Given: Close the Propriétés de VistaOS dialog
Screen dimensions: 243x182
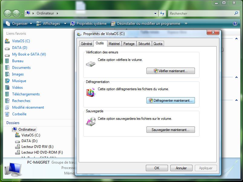Looking at the screenshot, I should click(213, 32).
